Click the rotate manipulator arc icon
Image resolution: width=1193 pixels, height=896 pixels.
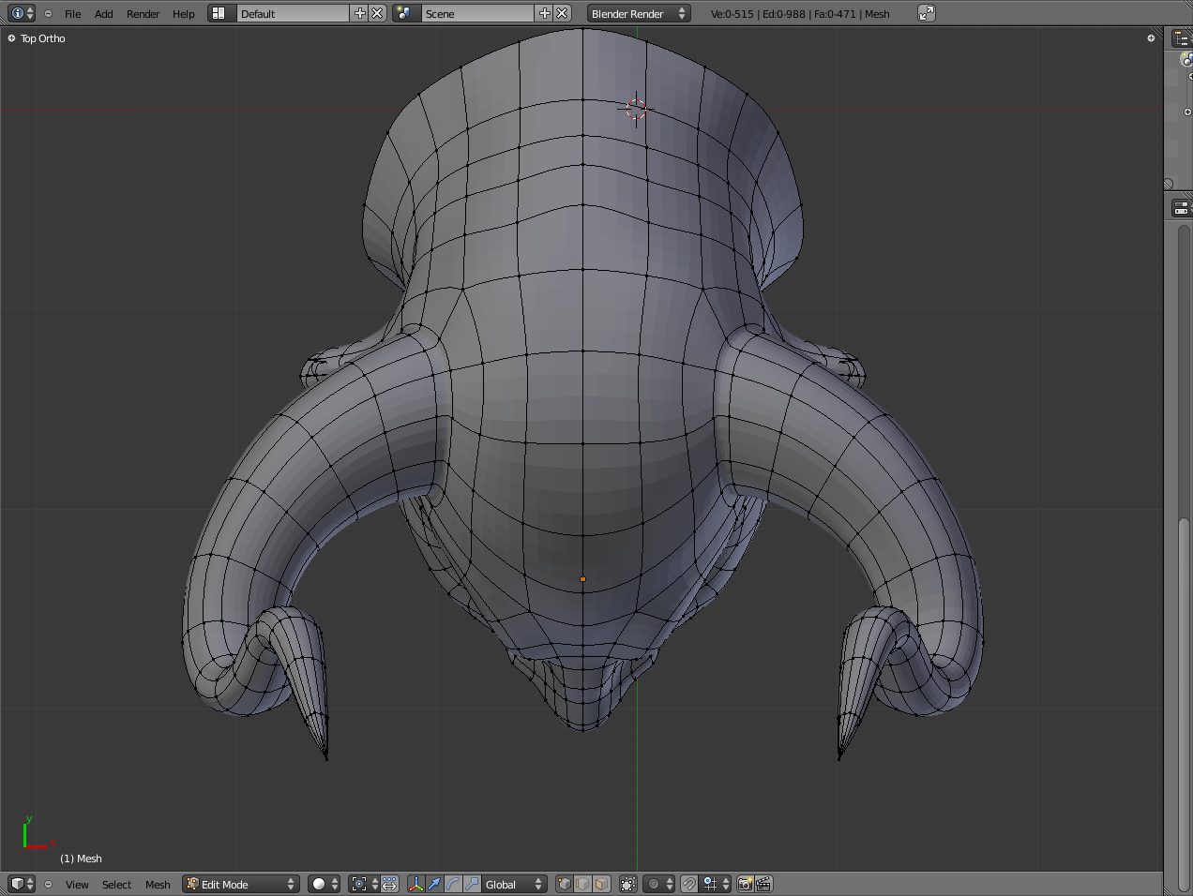coord(453,884)
